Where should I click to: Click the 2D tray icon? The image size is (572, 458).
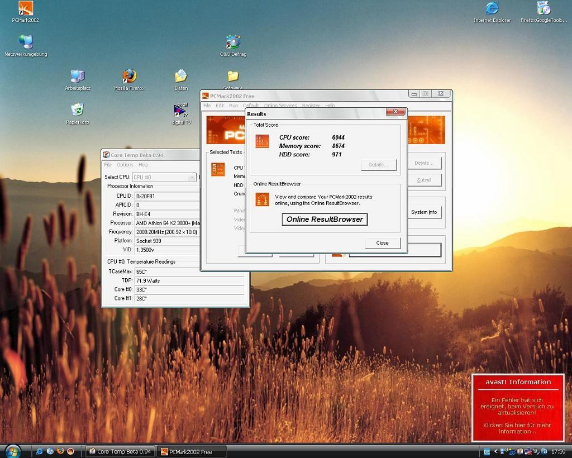click(512, 452)
